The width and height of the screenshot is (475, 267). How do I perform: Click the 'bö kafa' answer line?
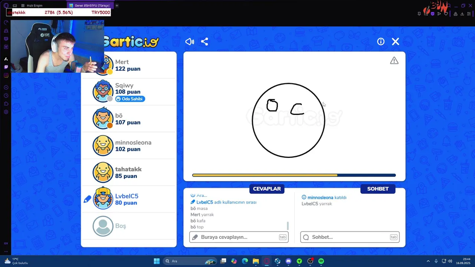tap(198, 221)
